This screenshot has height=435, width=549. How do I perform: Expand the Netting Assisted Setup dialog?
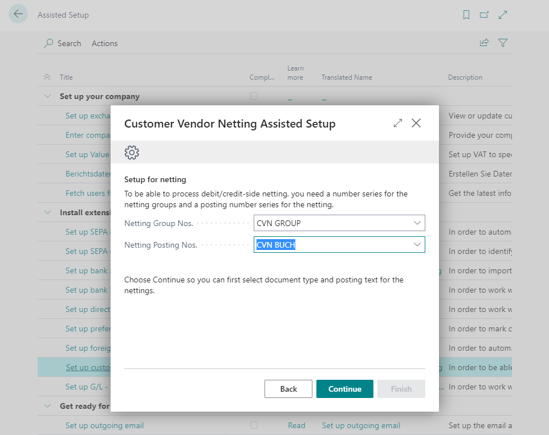pos(397,122)
